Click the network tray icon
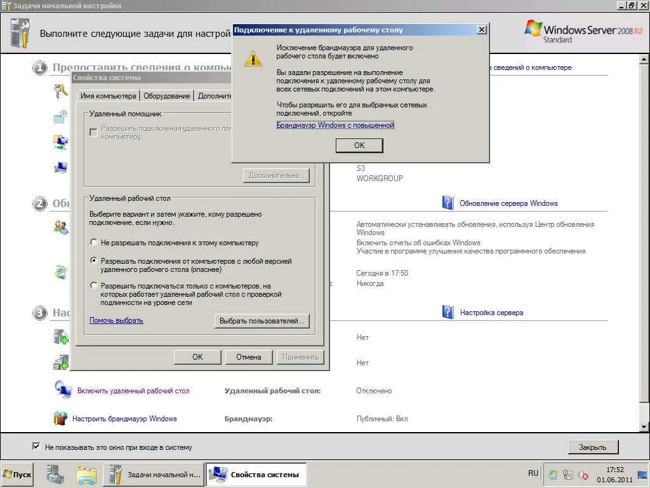650x488 pixels. click(x=568, y=475)
